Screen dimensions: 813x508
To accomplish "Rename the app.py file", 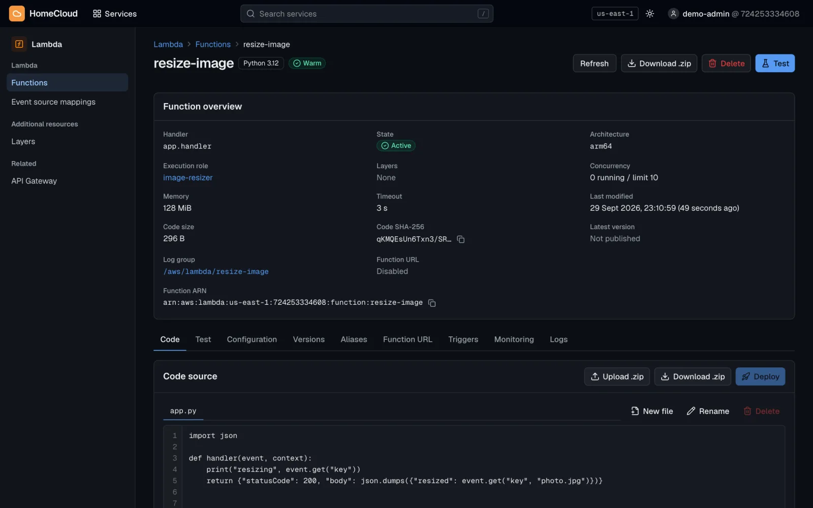I will (x=708, y=411).
